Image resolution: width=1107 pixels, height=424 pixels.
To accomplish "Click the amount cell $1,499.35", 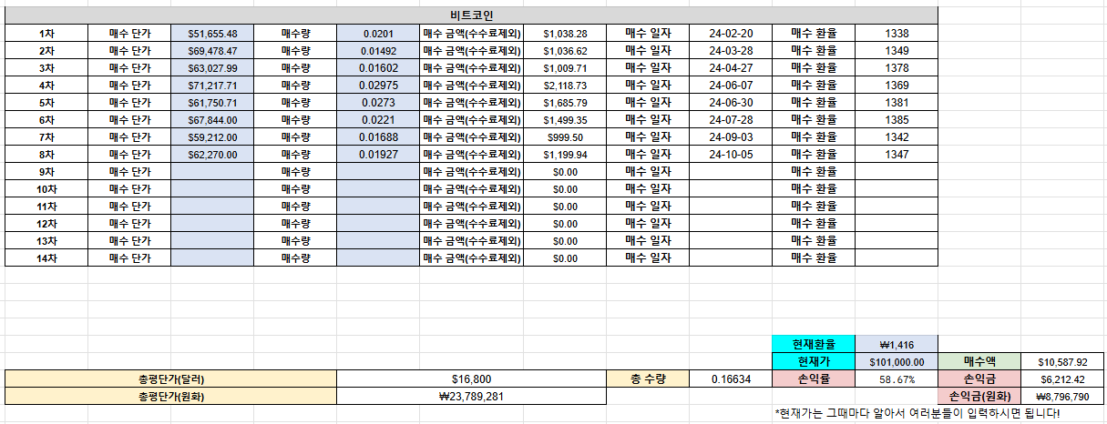I will click(x=565, y=120).
